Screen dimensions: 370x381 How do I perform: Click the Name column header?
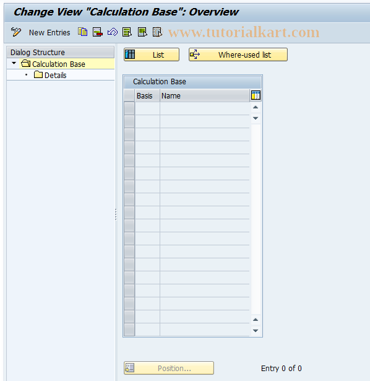pyautogui.click(x=205, y=96)
